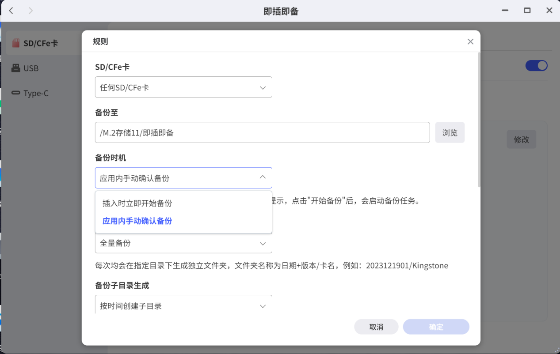Click the 浏览 button
The width and height of the screenshot is (560, 354).
(450, 132)
